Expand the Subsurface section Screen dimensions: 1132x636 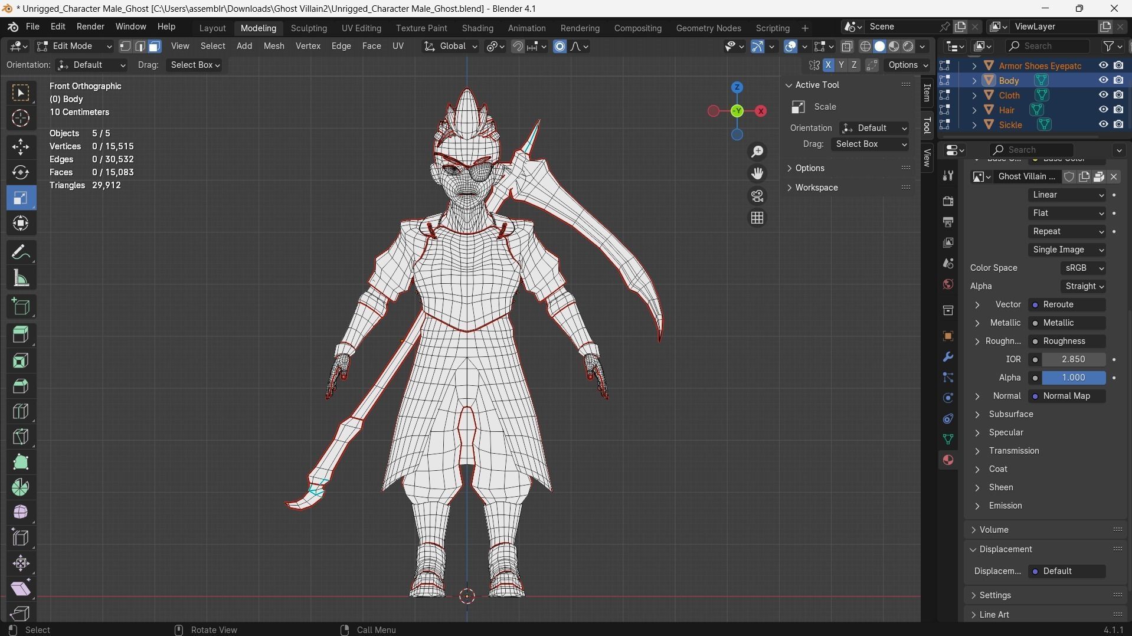coord(977,415)
